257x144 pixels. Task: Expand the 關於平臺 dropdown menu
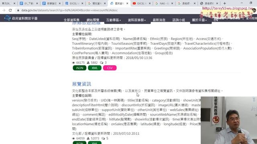point(199,20)
